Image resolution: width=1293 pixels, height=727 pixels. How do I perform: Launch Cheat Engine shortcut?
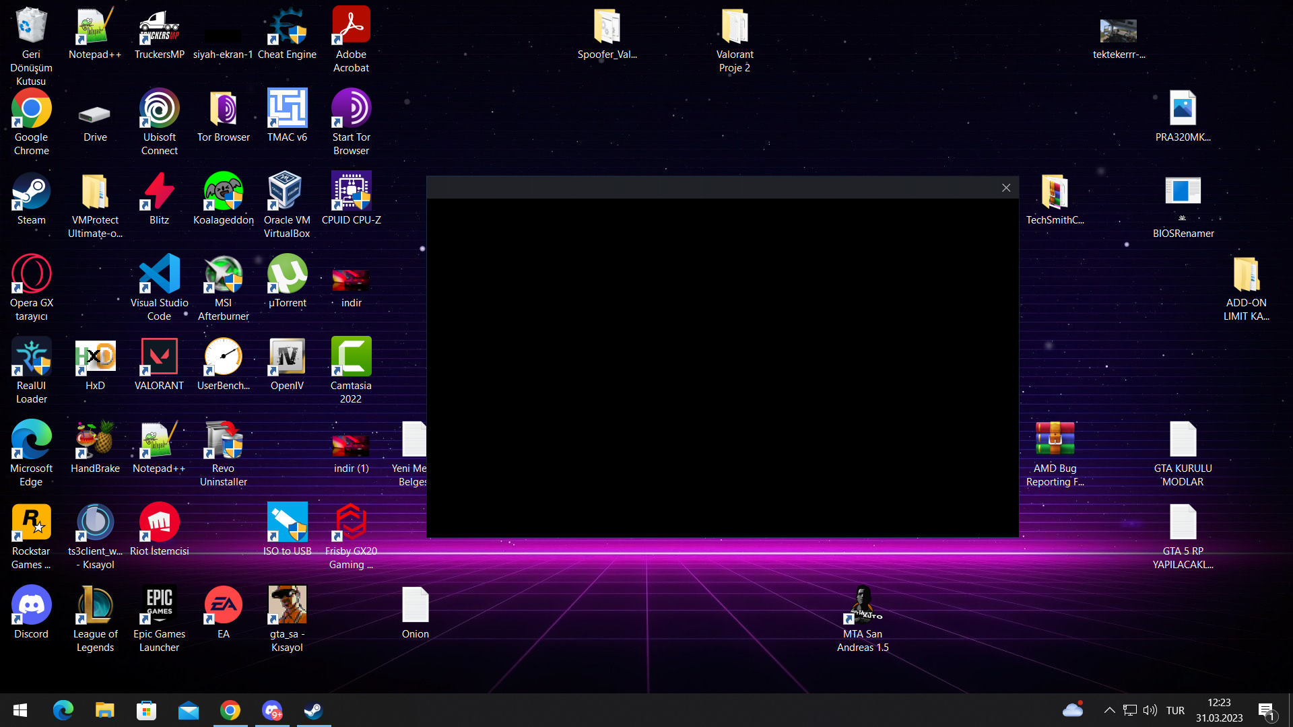(287, 33)
